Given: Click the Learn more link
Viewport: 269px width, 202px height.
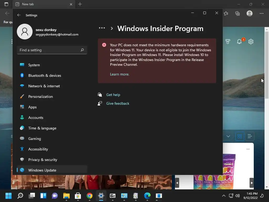Looking at the screenshot, I should [x=120, y=74].
